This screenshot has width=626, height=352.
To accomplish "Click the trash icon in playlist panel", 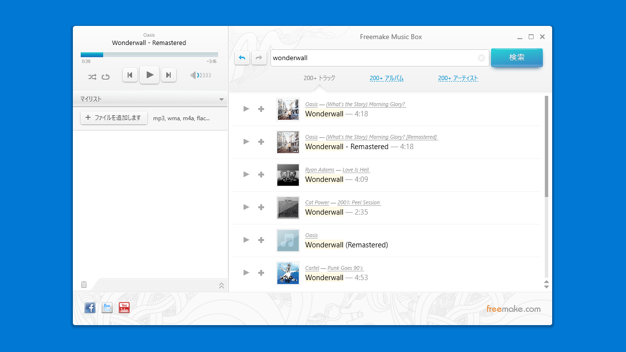I will pyautogui.click(x=84, y=285).
